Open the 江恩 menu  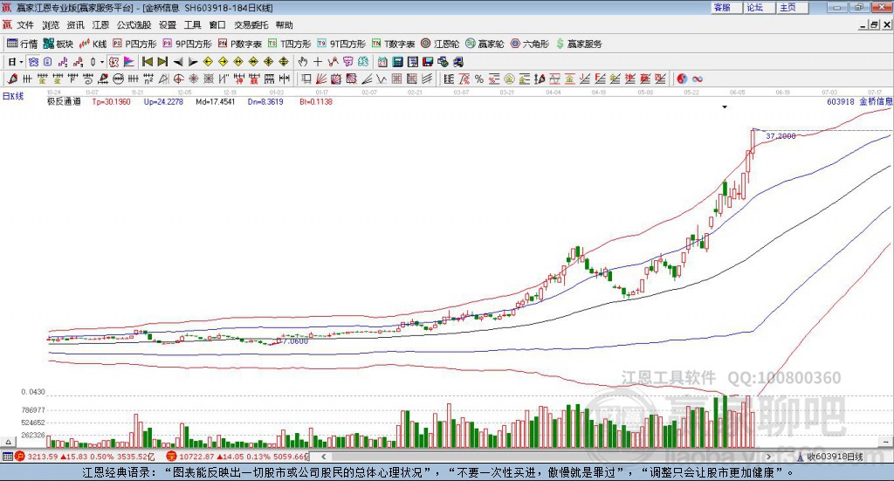(x=100, y=25)
